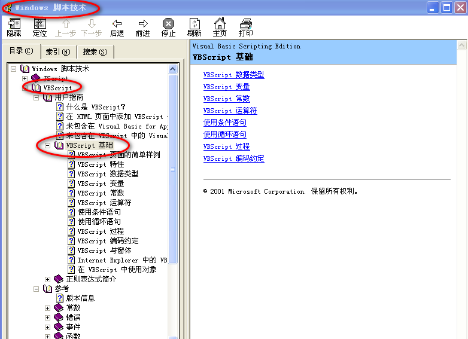The height and width of the screenshot is (339, 468).
Task: Select tree item VBScript 常数
Action: (x=101, y=193)
